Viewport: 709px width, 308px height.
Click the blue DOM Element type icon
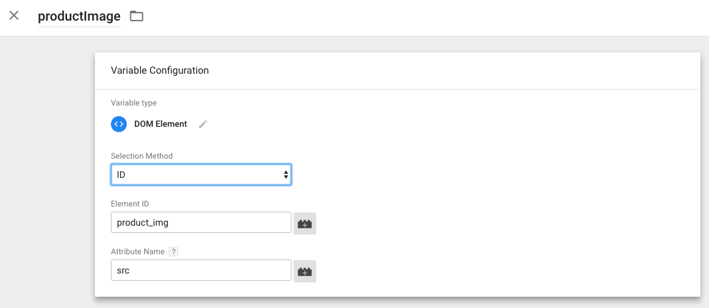[119, 124]
